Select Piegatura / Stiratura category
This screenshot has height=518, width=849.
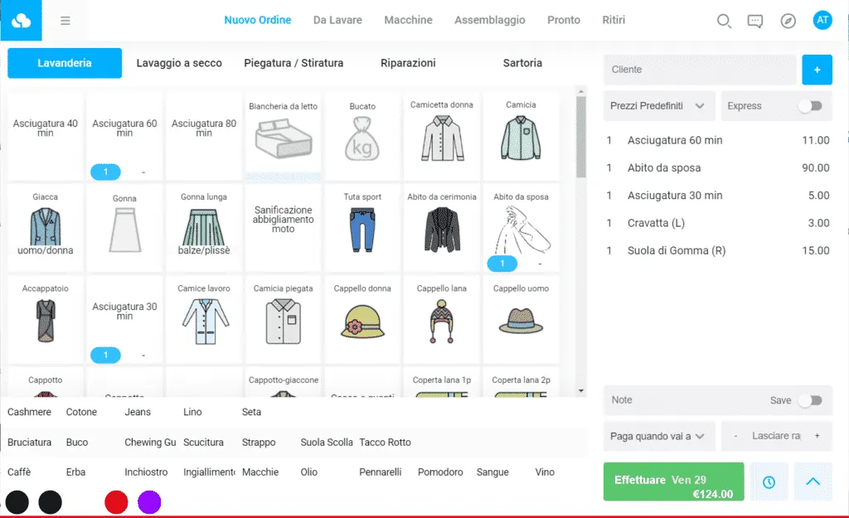[294, 63]
